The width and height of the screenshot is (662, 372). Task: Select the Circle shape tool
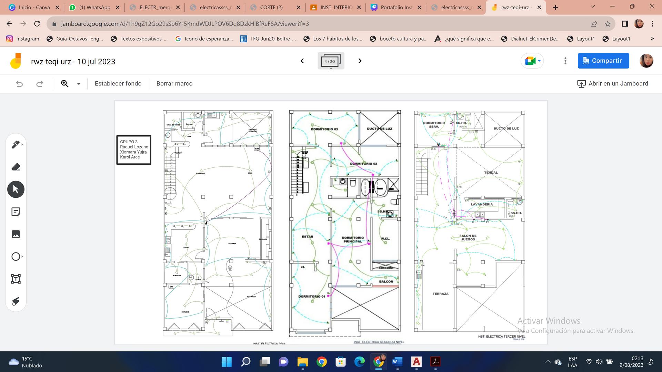click(x=16, y=257)
